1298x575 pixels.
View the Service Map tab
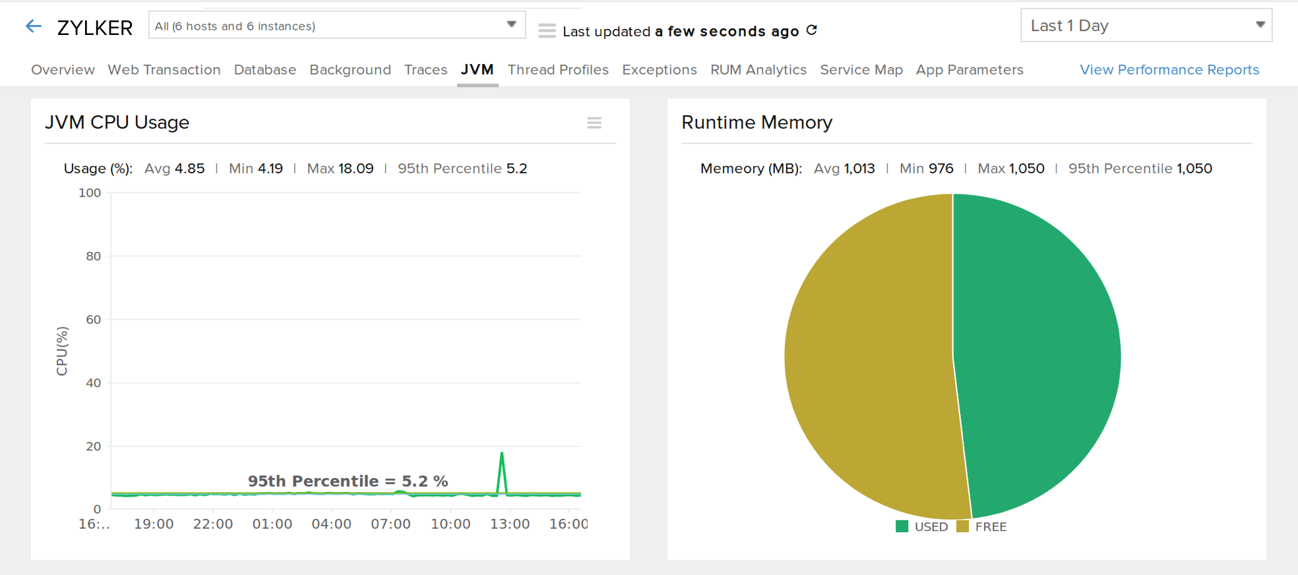(861, 70)
